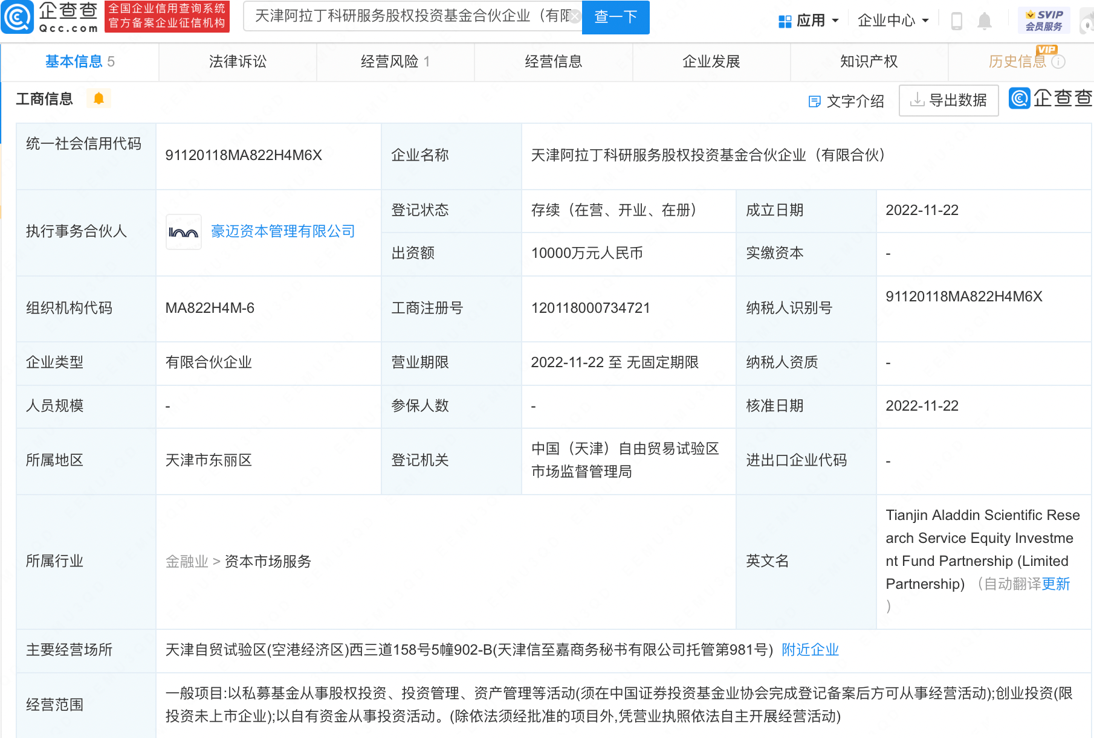Click credit code 91120118MA822H4M6X value
The width and height of the screenshot is (1094, 738).
(244, 155)
